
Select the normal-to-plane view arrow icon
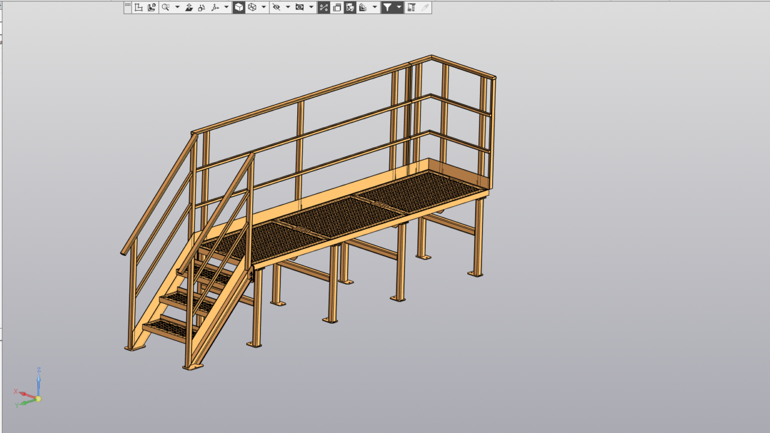click(189, 7)
